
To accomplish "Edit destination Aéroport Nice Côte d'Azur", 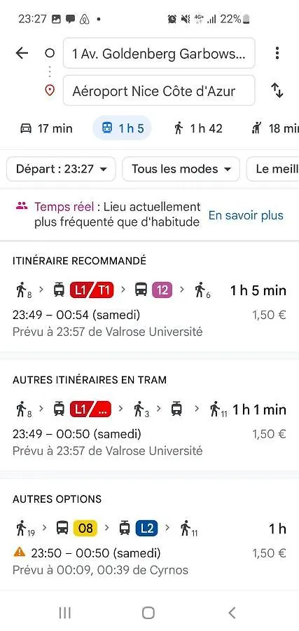I will pos(159,91).
